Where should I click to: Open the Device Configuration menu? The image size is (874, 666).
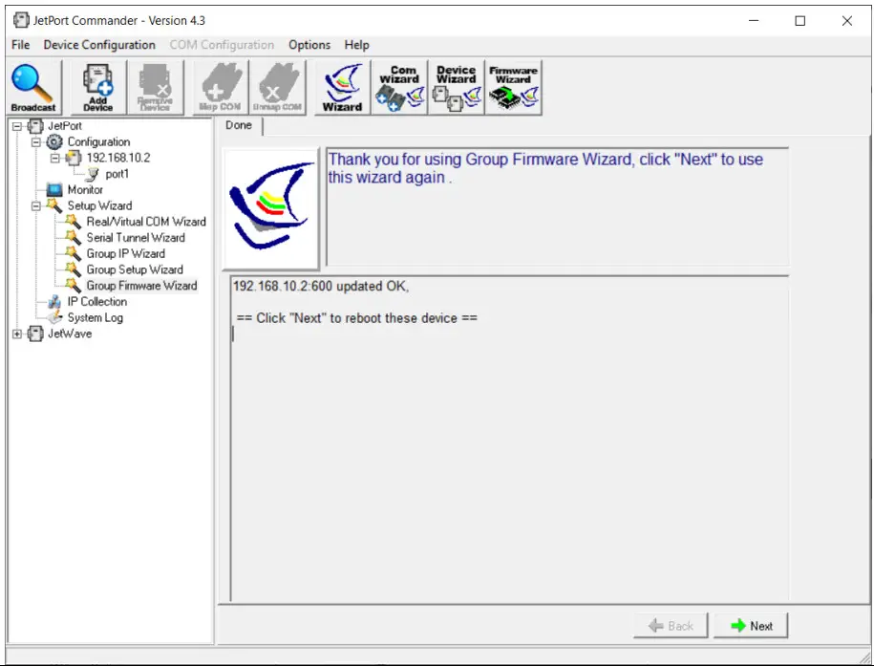click(x=99, y=44)
